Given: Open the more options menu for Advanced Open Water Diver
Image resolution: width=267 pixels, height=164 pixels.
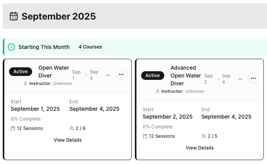Looking at the screenshot, I should 253,78.
